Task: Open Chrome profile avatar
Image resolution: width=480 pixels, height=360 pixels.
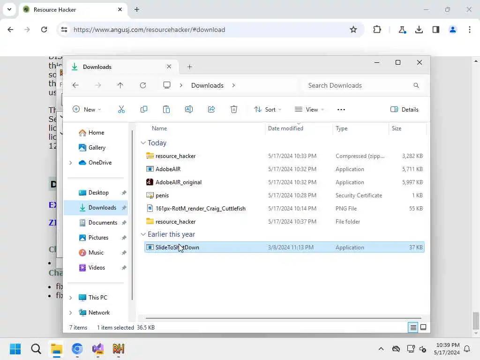Action: click(453, 30)
